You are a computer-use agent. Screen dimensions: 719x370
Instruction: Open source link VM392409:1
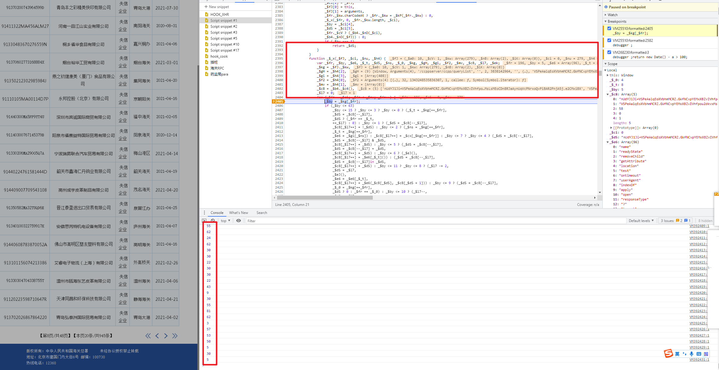point(699,226)
